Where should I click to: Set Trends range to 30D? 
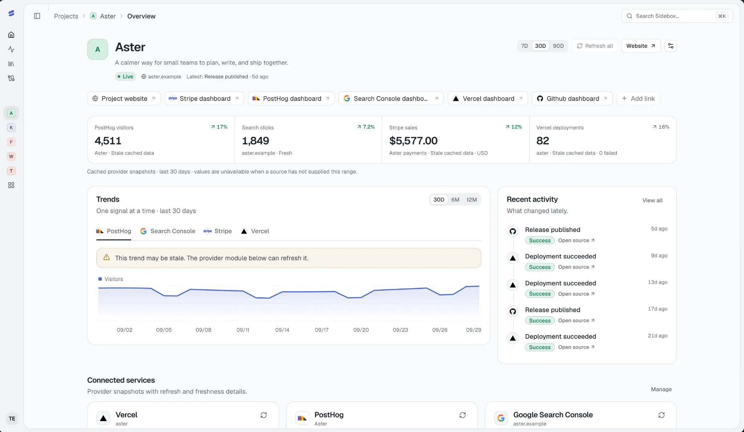439,200
